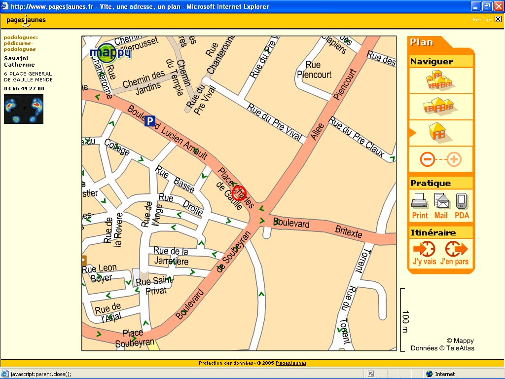This screenshot has height=379, width=505.
Task: Click the J'y vais label
Action: coord(425,262)
